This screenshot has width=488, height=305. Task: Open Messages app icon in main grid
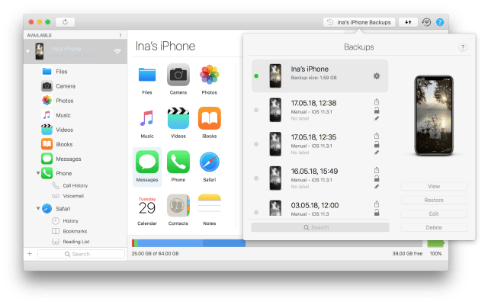pyautogui.click(x=147, y=162)
